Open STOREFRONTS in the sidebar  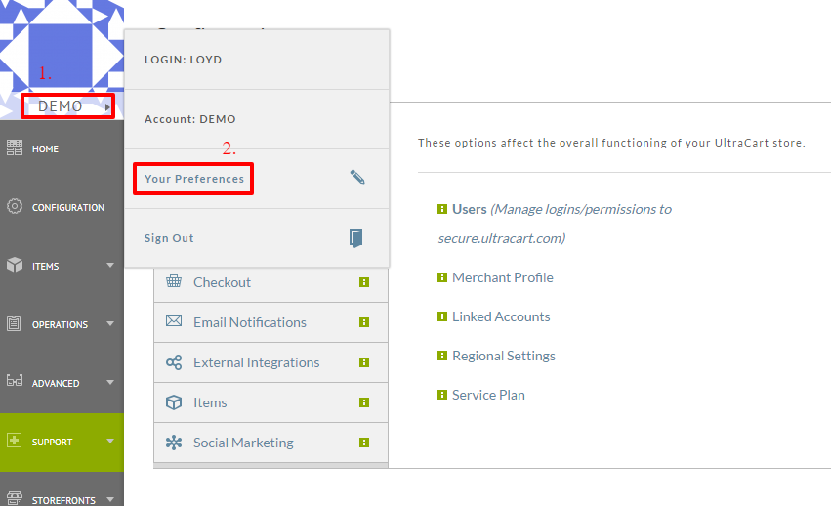click(63, 500)
